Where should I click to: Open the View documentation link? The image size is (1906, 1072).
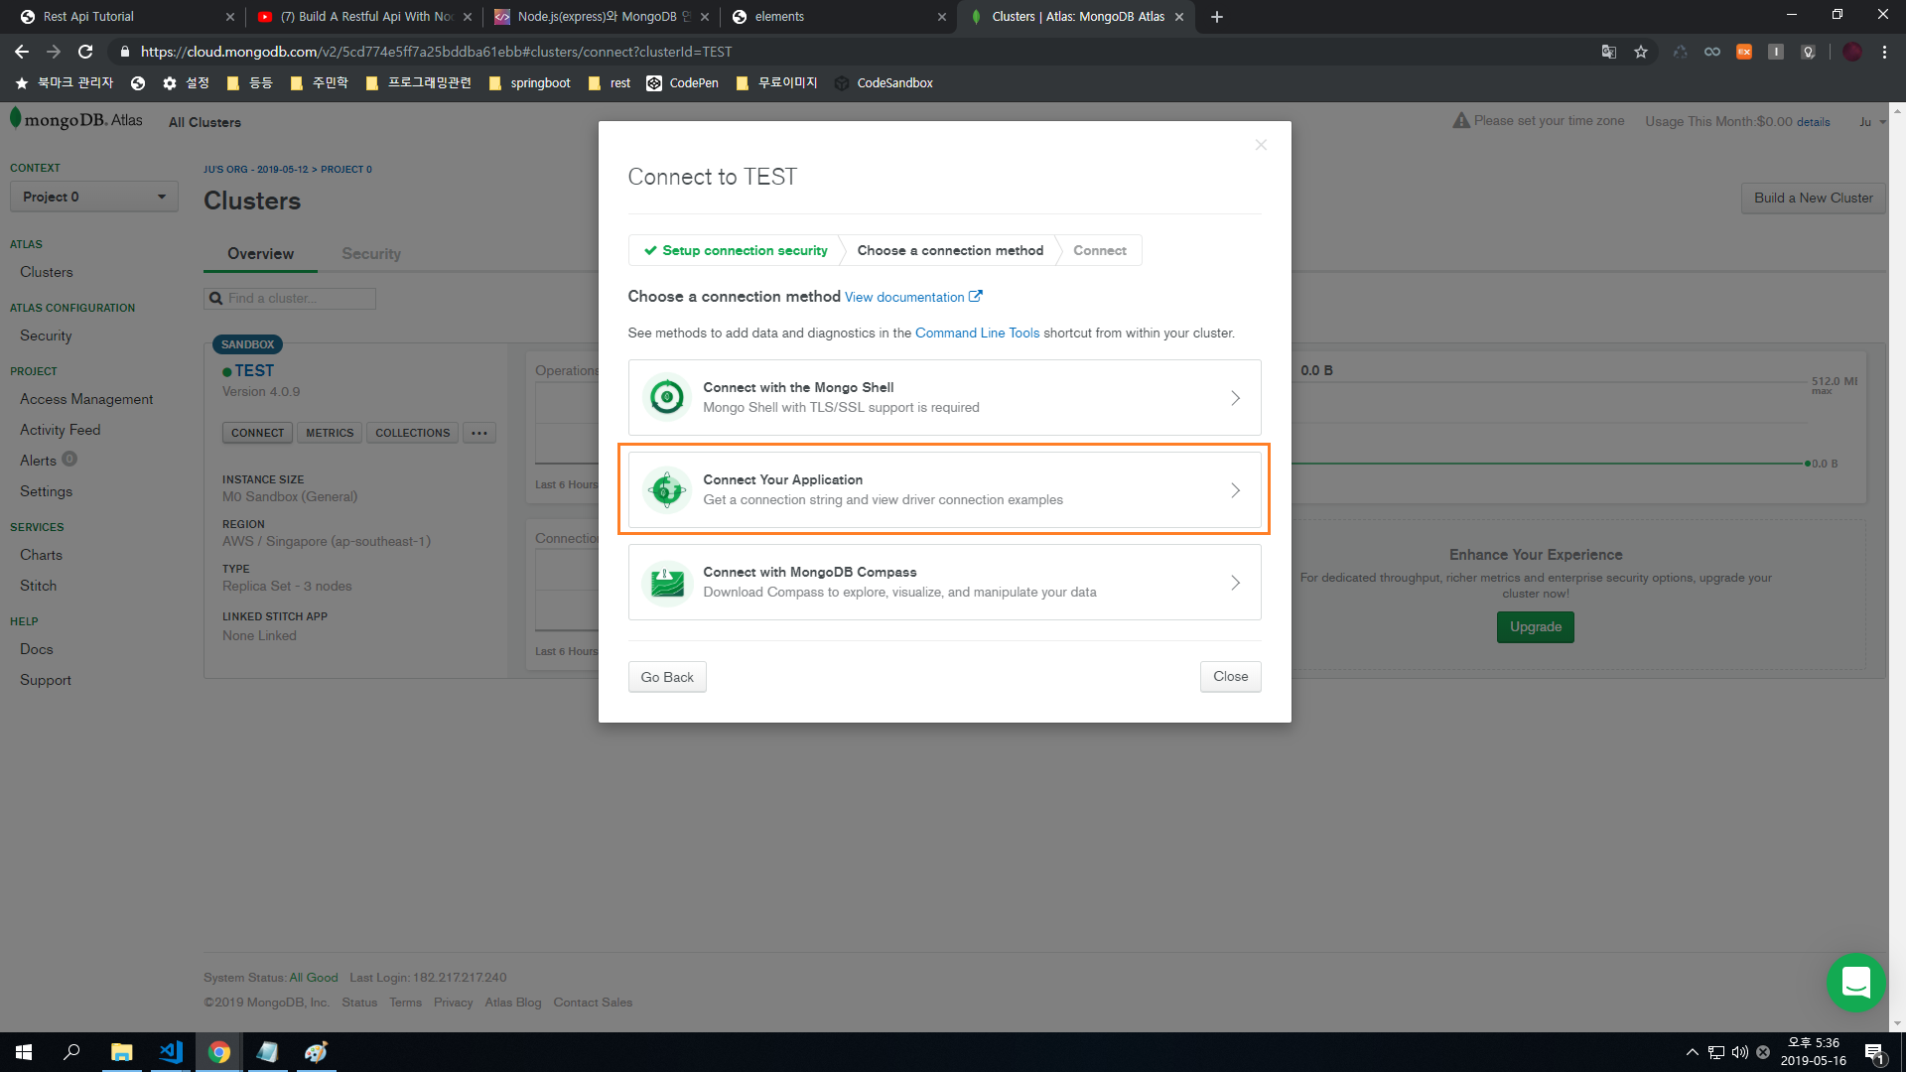(913, 297)
